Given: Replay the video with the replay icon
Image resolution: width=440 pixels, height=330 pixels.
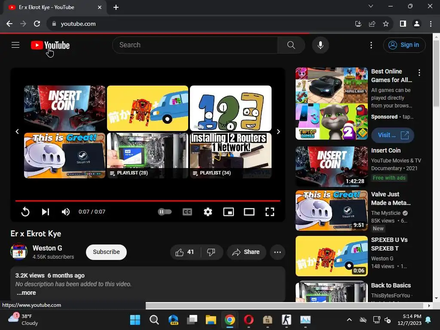Looking at the screenshot, I should tap(25, 211).
